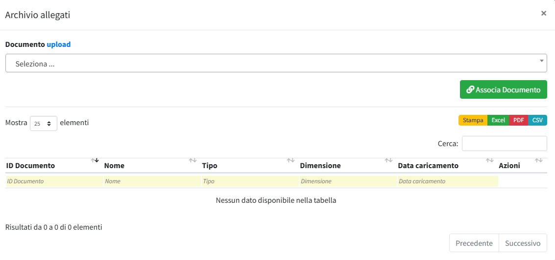The height and width of the screenshot is (260, 555).
Task: Click sort arrows icon in Nome column
Action: point(193,160)
